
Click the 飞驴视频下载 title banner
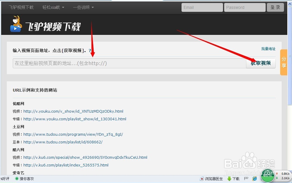(x=53, y=27)
